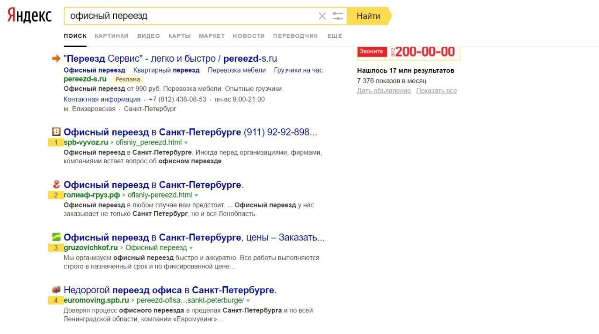Click the euromoving.spb.ru truck favicon
This screenshot has height=334, width=599.
(x=56, y=290)
